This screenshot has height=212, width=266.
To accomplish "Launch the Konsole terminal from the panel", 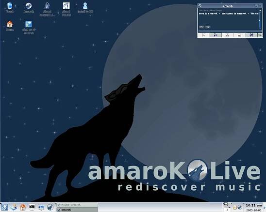I will 32,207.
